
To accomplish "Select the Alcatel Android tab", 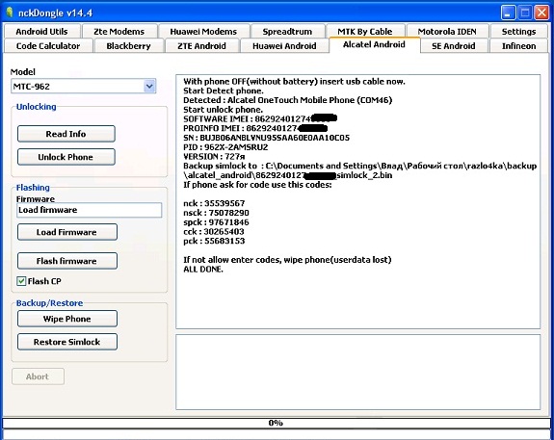I will pyautogui.click(x=374, y=45).
